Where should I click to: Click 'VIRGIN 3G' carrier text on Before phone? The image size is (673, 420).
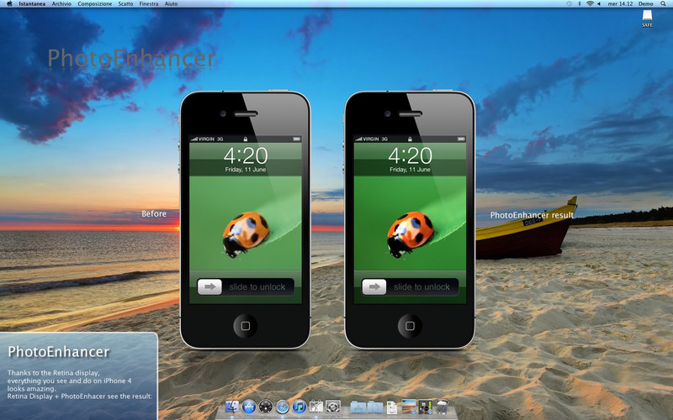point(210,139)
